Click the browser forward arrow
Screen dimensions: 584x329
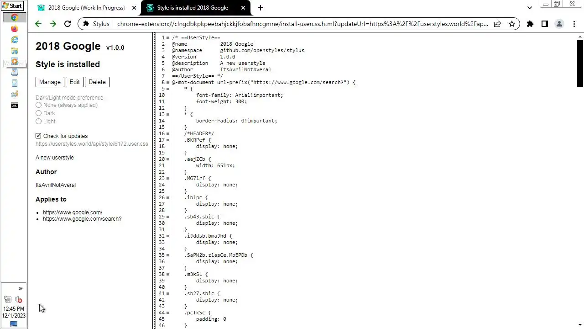point(53,24)
